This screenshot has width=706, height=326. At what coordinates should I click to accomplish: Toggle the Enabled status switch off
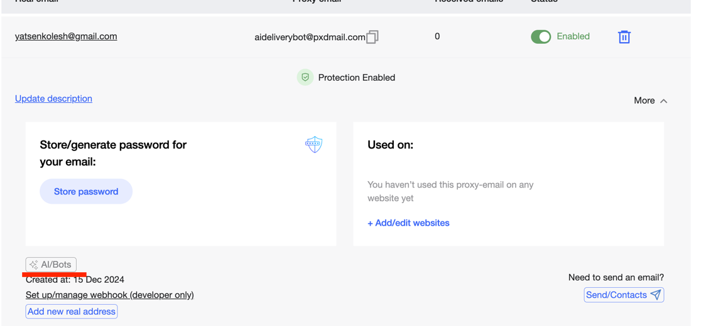coord(541,37)
